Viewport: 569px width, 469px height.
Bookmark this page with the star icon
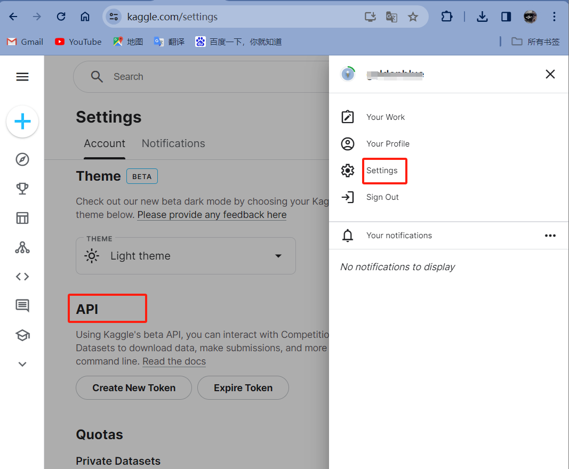[413, 17]
